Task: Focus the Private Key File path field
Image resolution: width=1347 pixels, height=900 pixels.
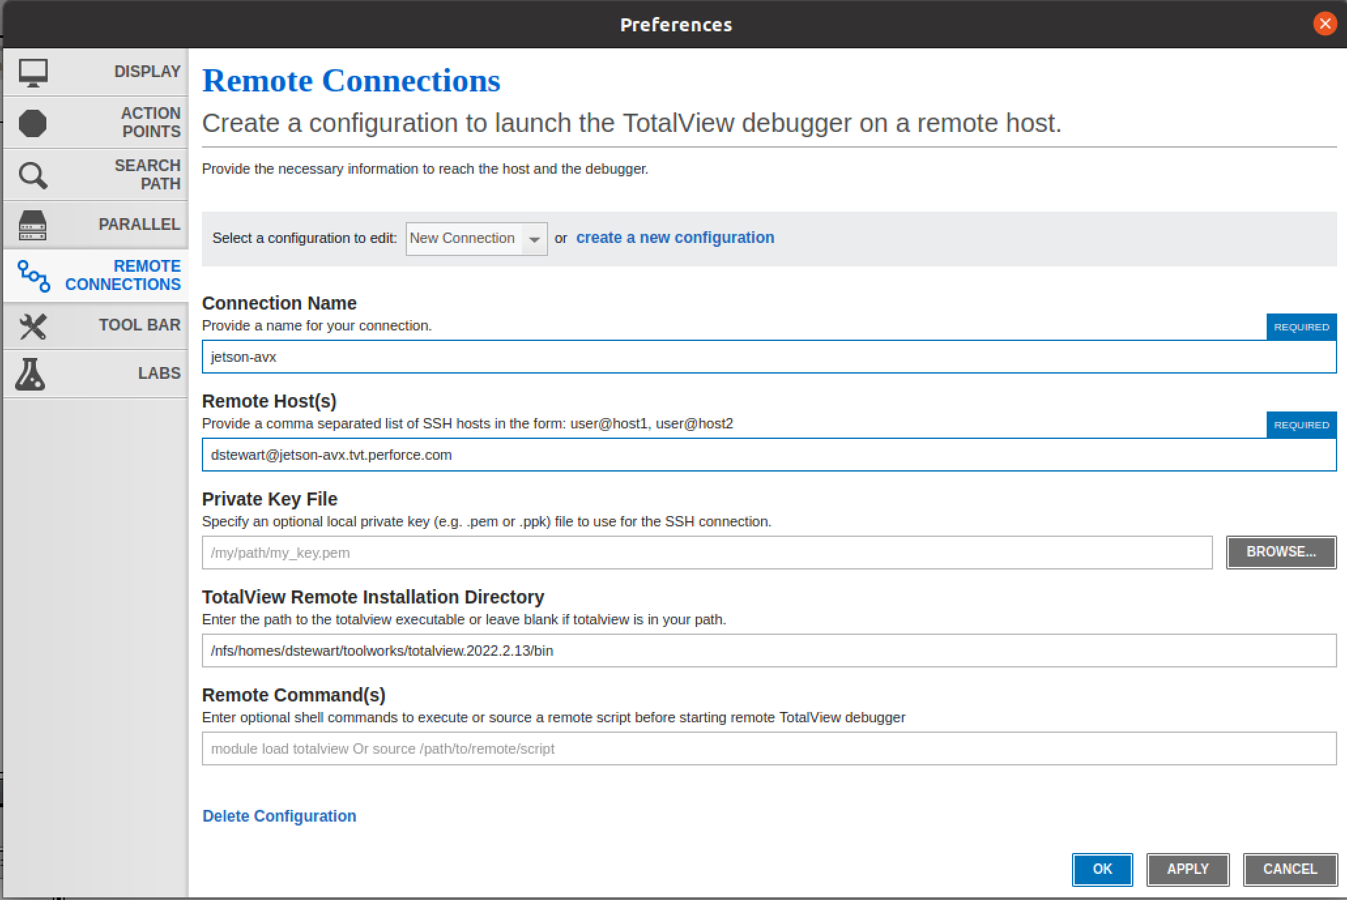Action: tap(707, 553)
